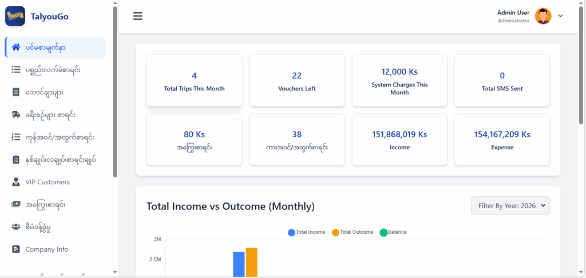Click the clipboard icon in sidebar
586x278 pixels.
16,160
